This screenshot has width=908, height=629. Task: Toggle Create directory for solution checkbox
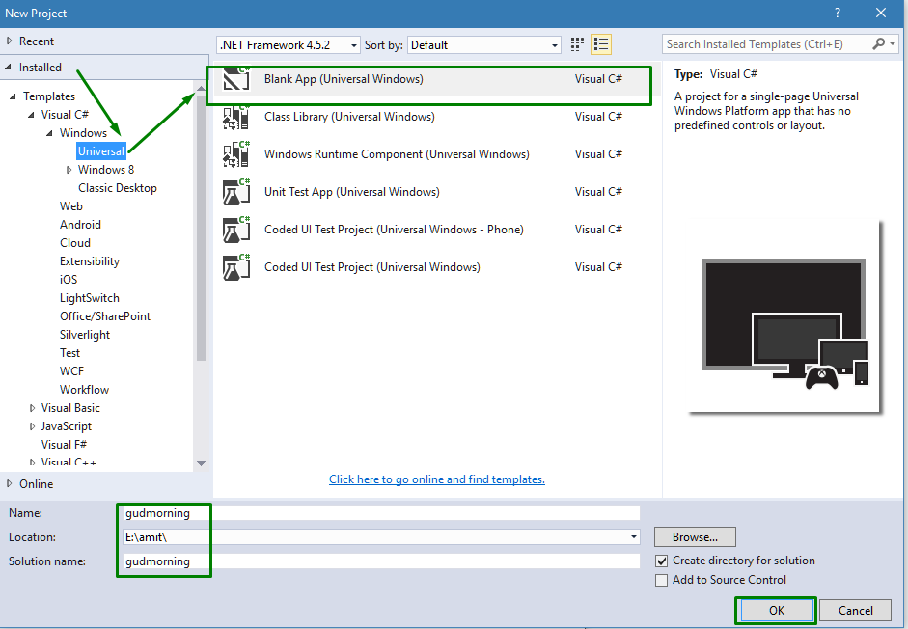(x=661, y=561)
